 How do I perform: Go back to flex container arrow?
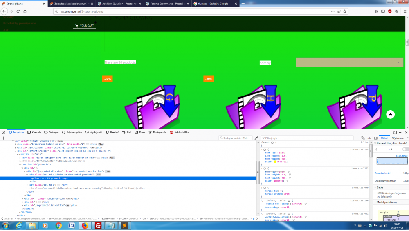(376, 149)
